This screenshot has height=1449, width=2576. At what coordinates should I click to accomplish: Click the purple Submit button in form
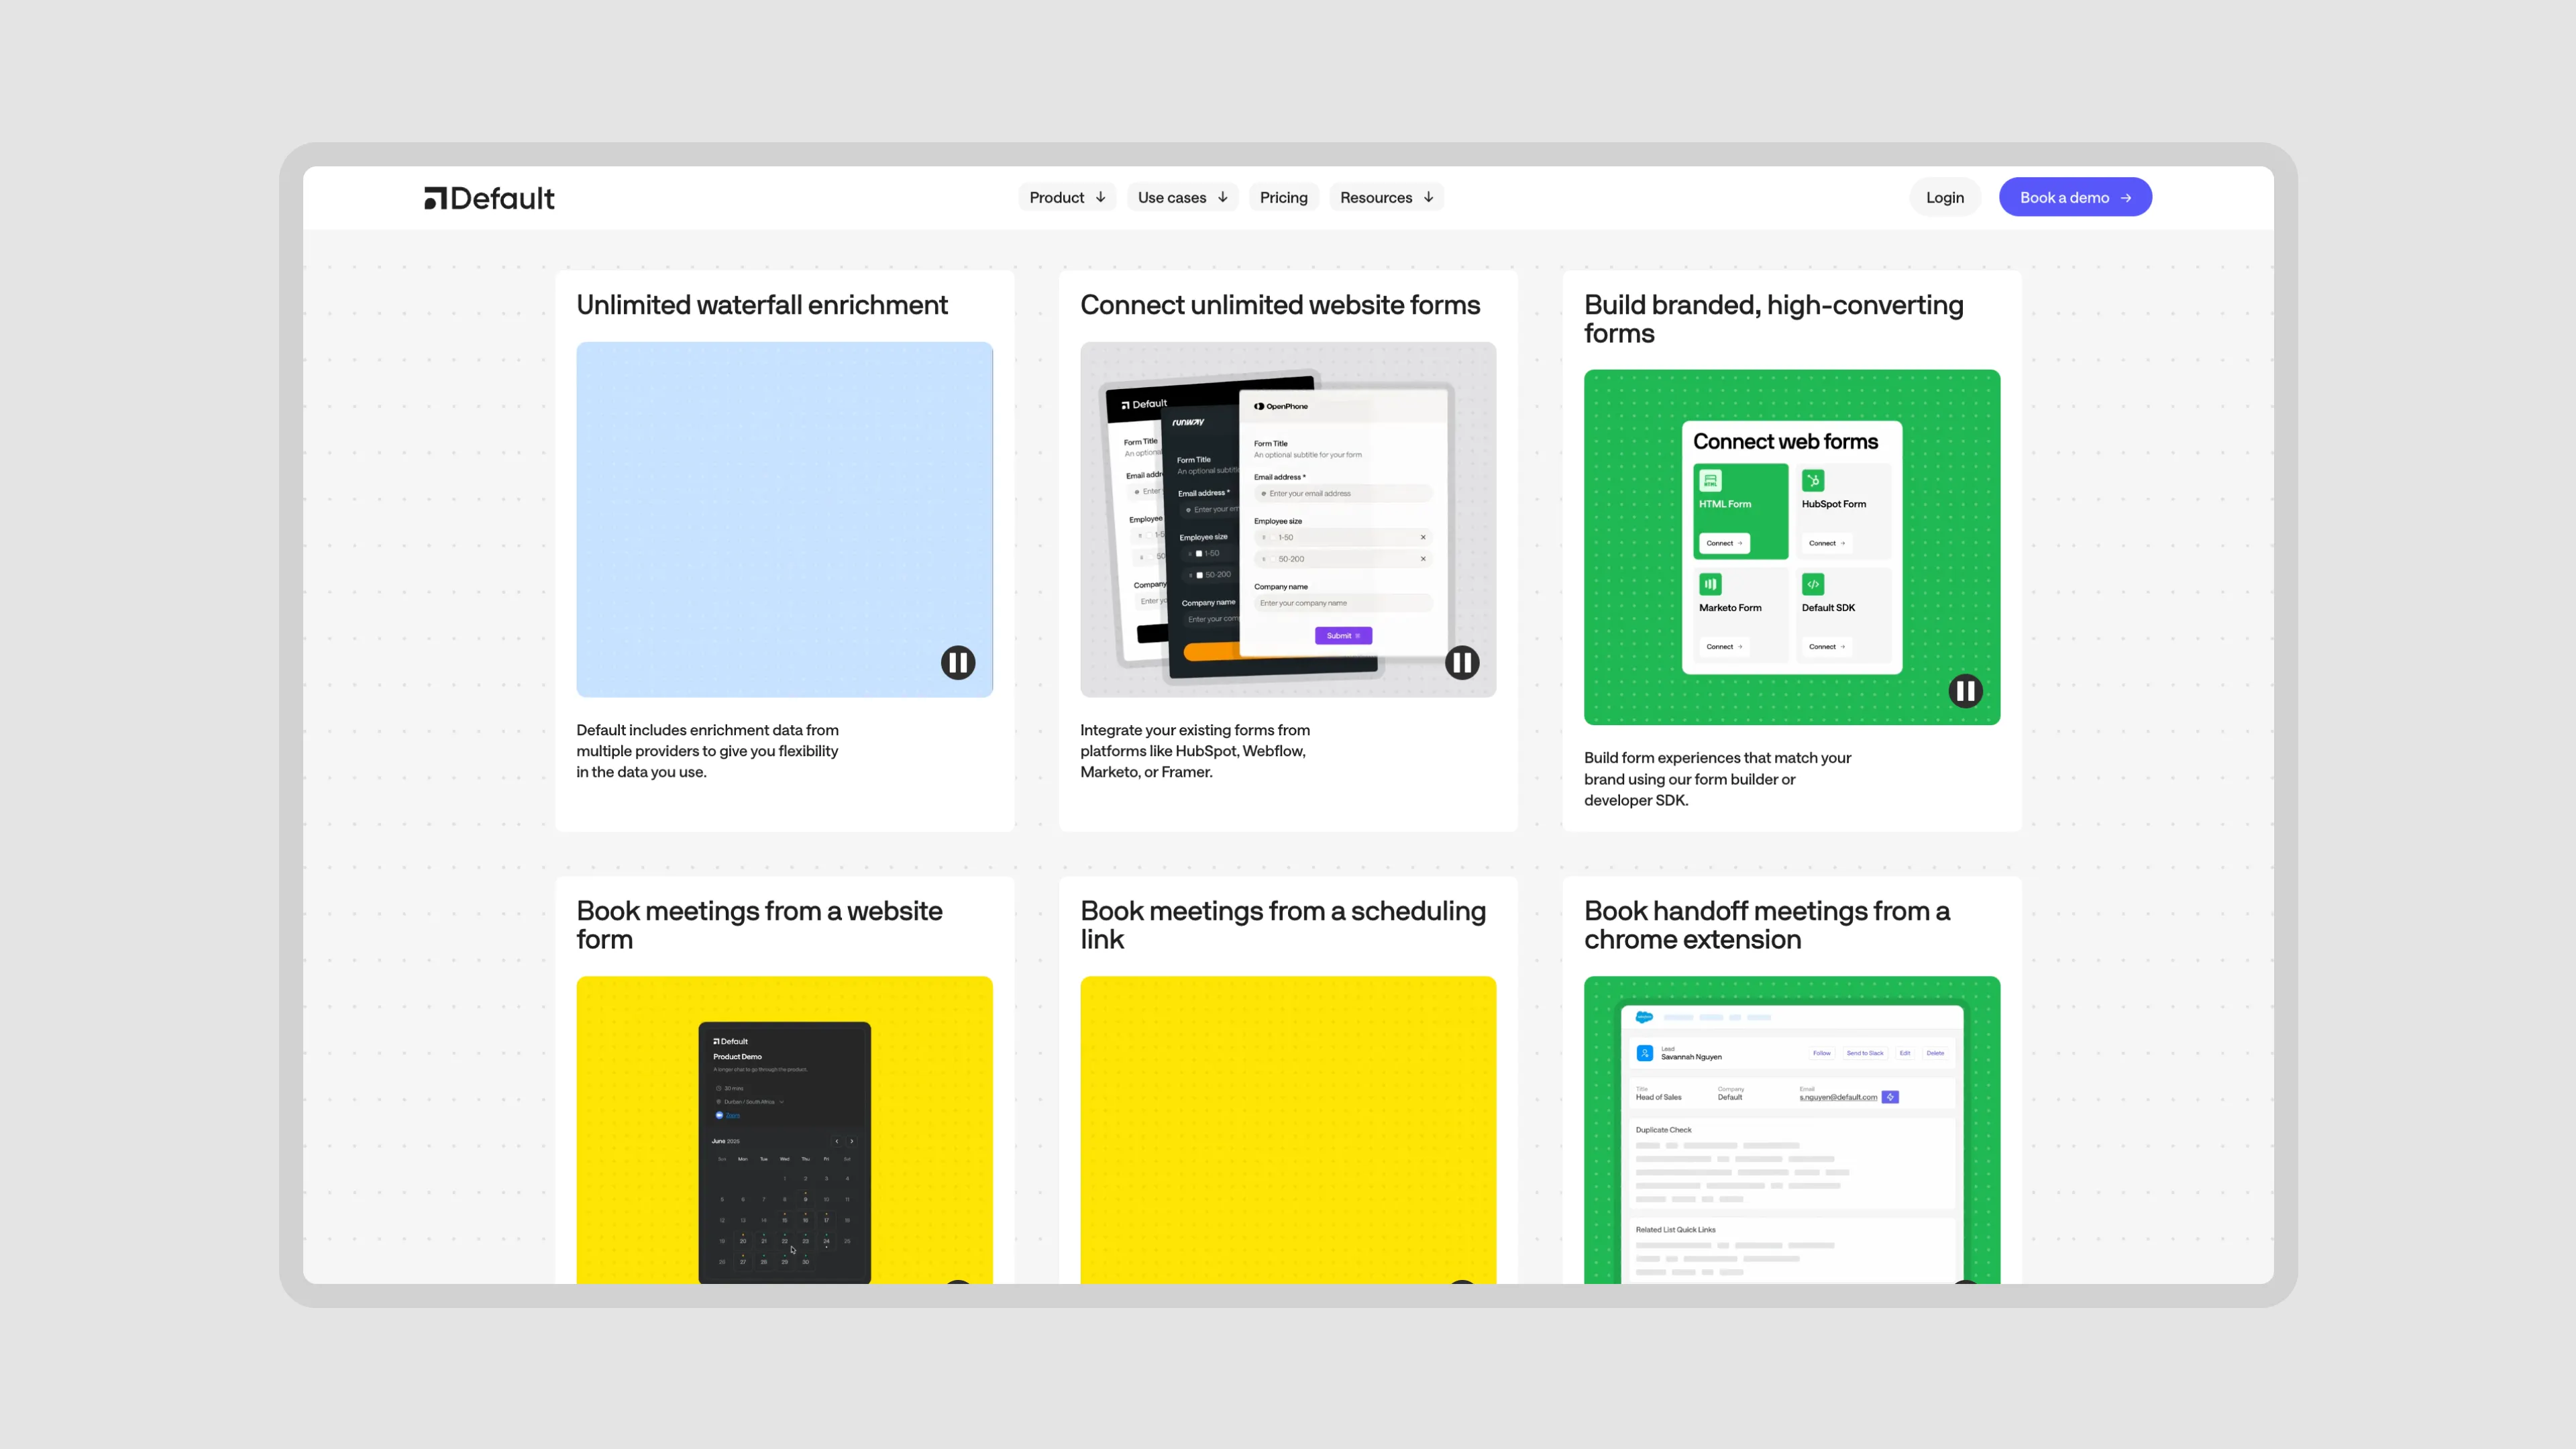coord(1343,636)
